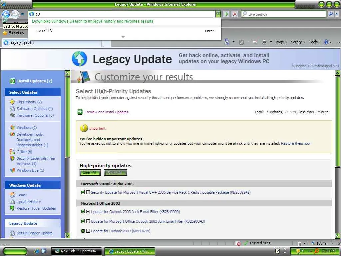Click the red X Stop button
The width and height of the screenshot is (341, 256).
(x=235, y=14)
